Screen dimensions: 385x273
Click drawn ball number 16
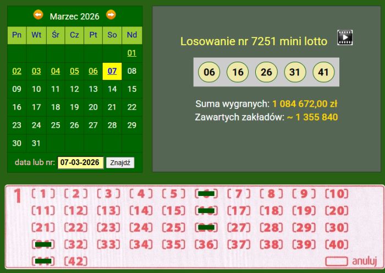pos(238,72)
